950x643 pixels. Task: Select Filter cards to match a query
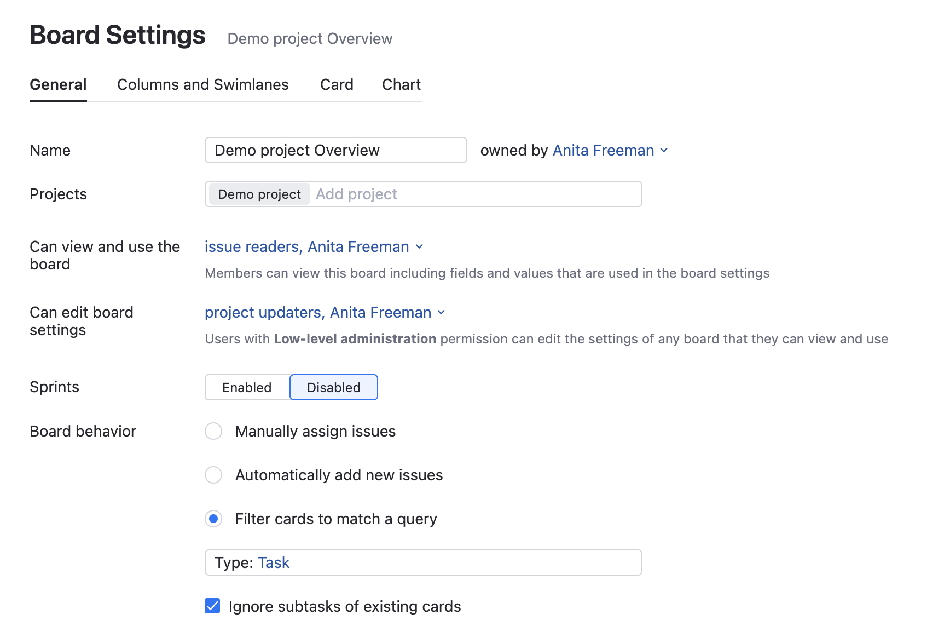pos(213,519)
